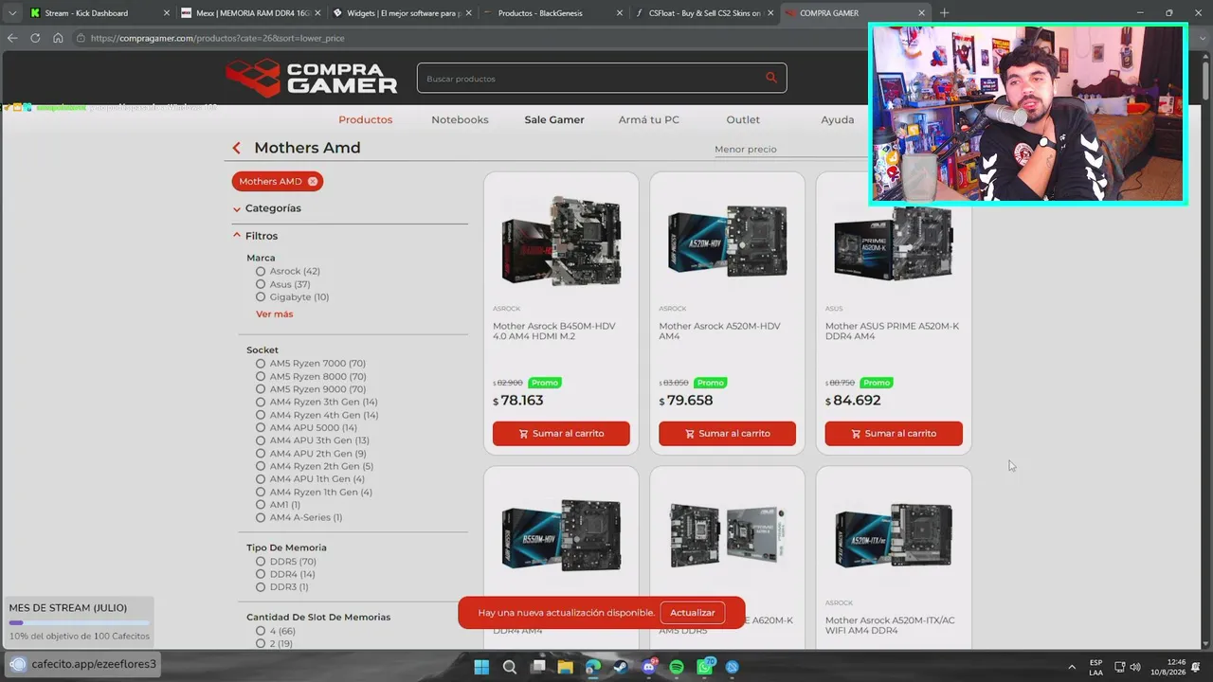Add ASUS PRIME A520M-K to cart

[x=894, y=433]
